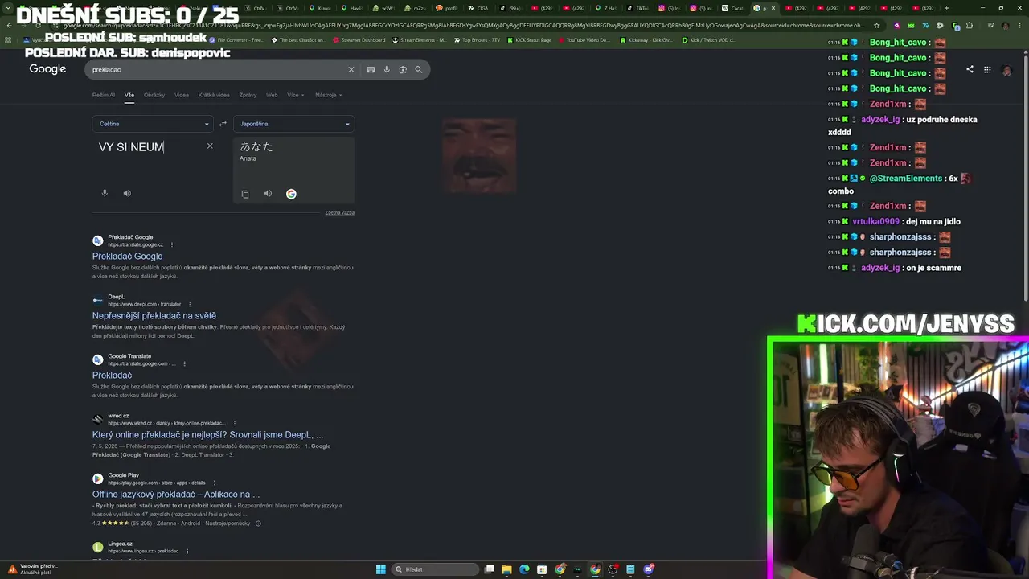Open the Google Translate Překladač link
This screenshot has width=1029, height=579.
tap(112, 376)
